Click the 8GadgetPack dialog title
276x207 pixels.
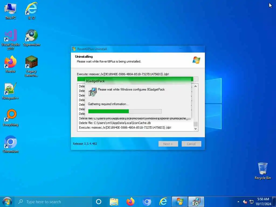(95, 81)
